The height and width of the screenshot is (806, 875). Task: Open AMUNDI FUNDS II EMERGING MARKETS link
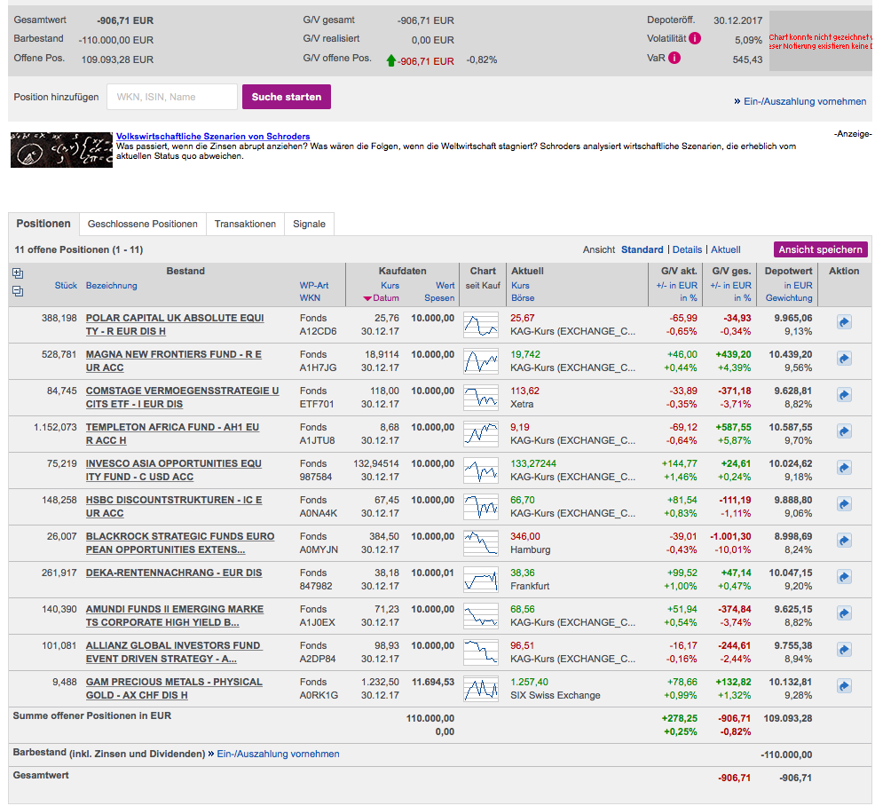pyautogui.click(x=175, y=615)
